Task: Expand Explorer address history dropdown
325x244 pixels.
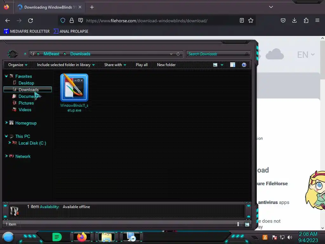Action: click(x=171, y=54)
